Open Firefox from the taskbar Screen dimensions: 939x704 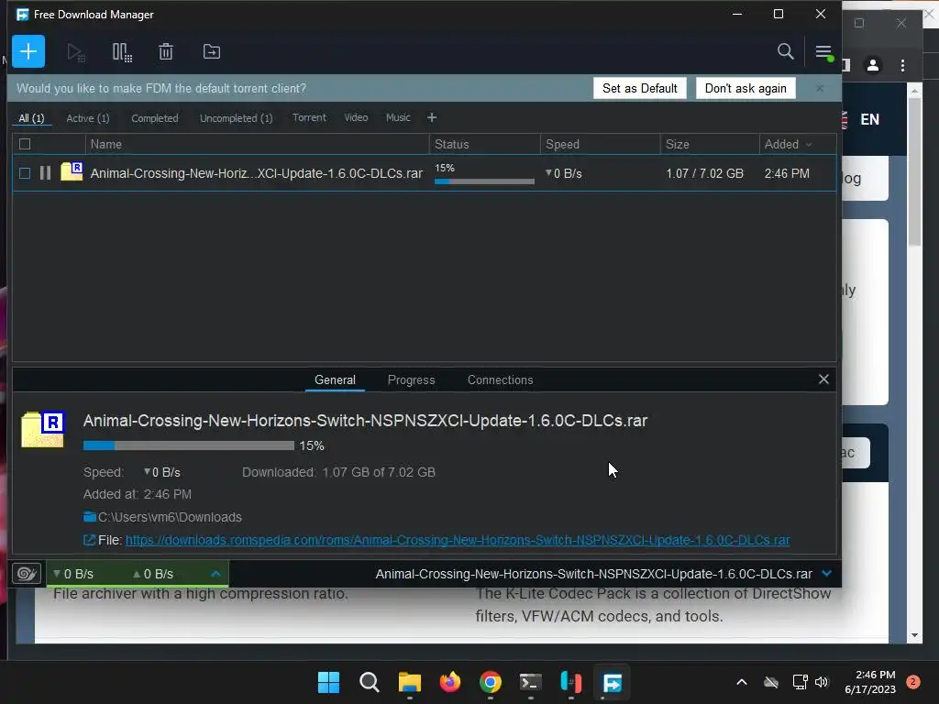coord(449,682)
